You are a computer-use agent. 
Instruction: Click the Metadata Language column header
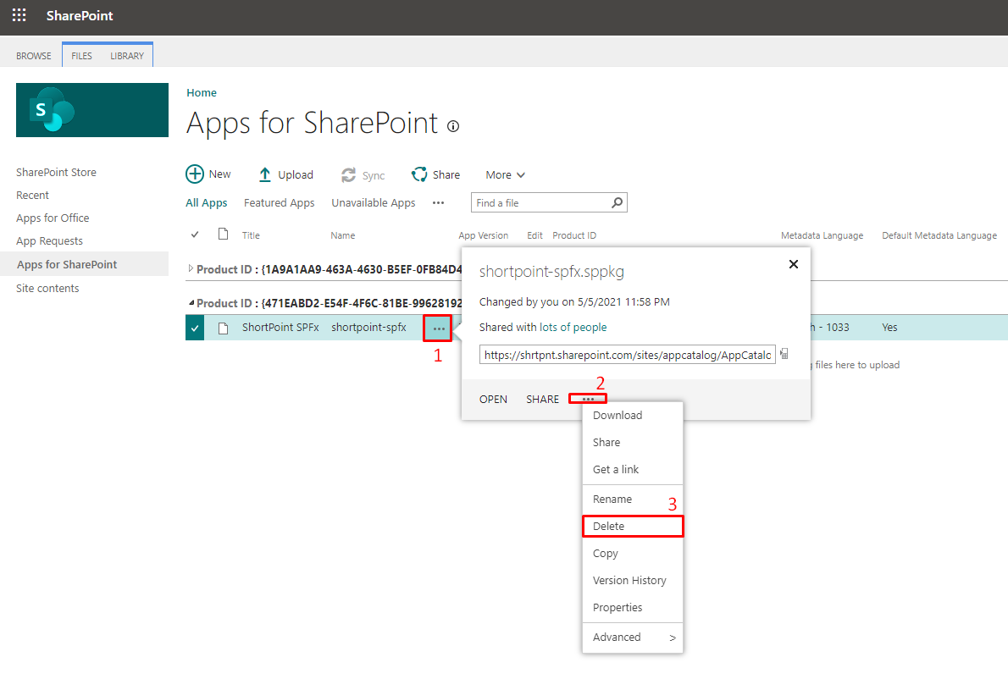point(822,235)
